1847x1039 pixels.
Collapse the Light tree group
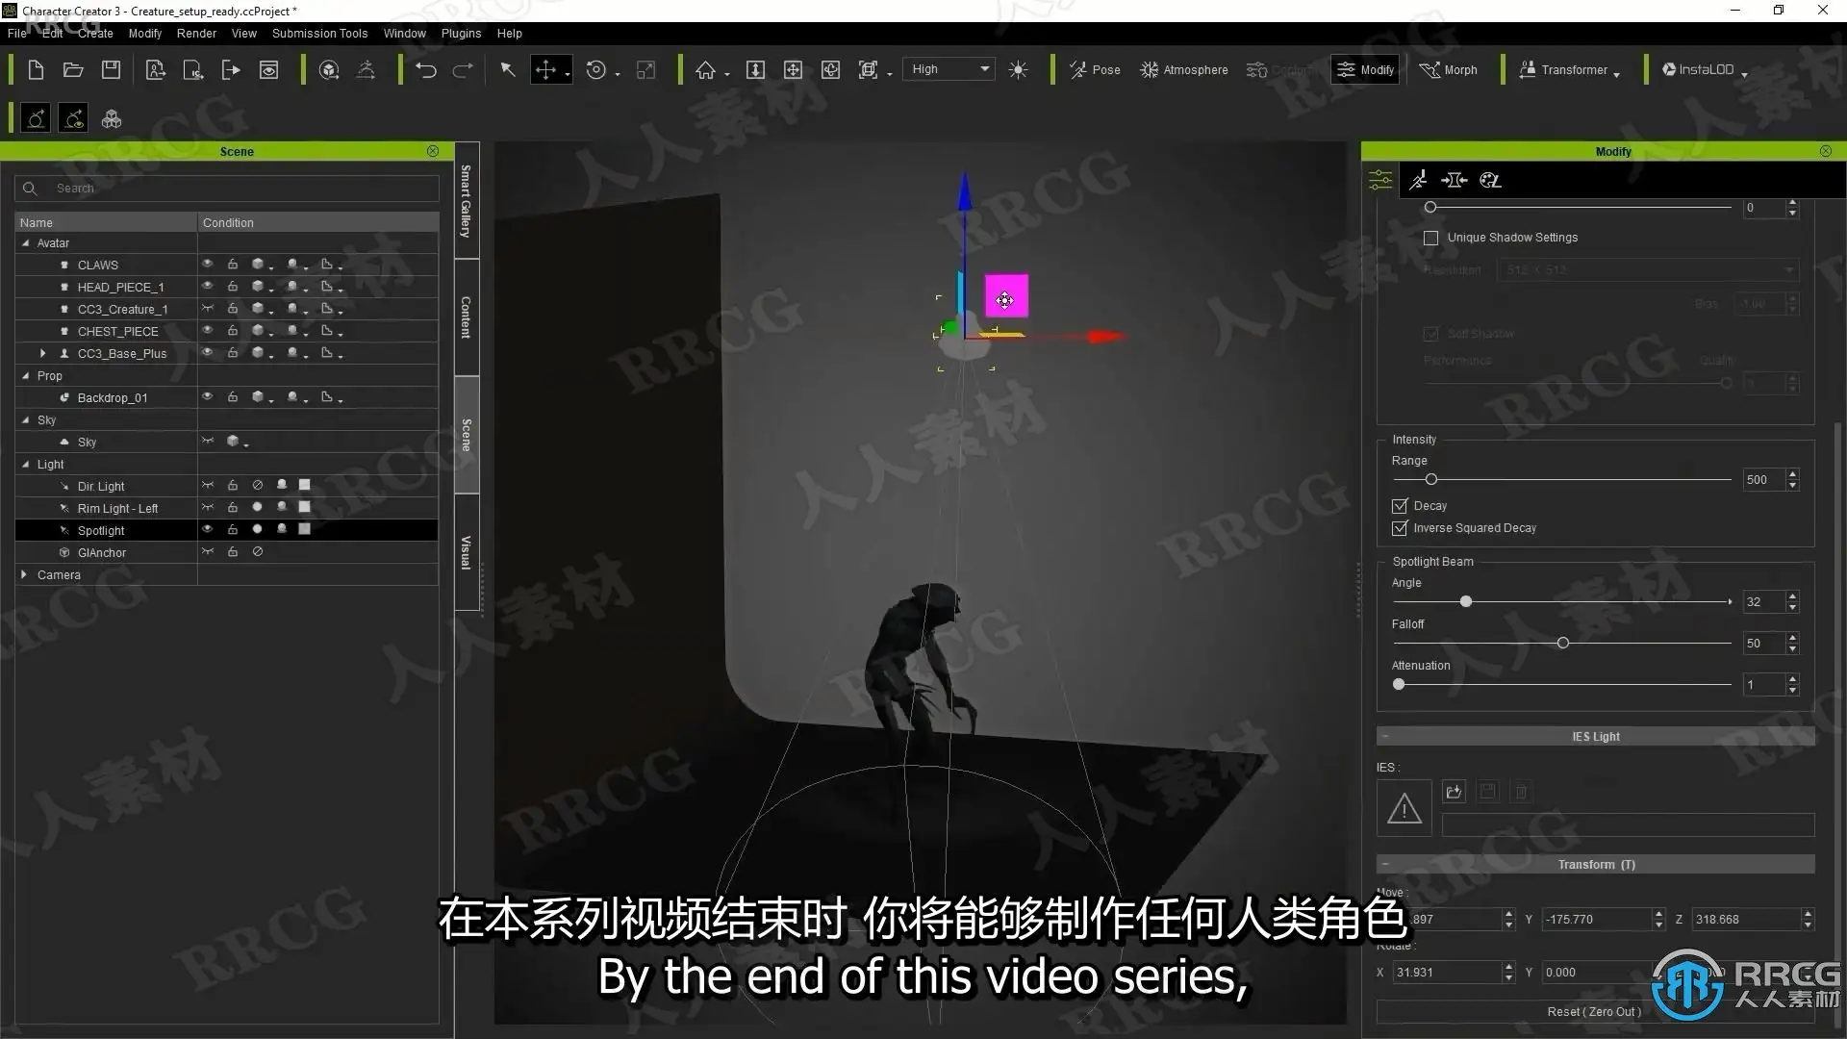coord(26,465)
